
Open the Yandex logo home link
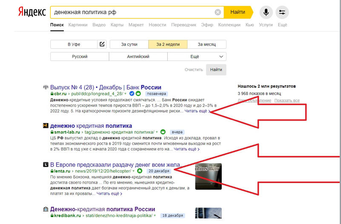[32, 12]
